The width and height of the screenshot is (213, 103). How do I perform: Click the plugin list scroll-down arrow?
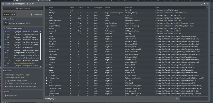[x=207, y=95]
